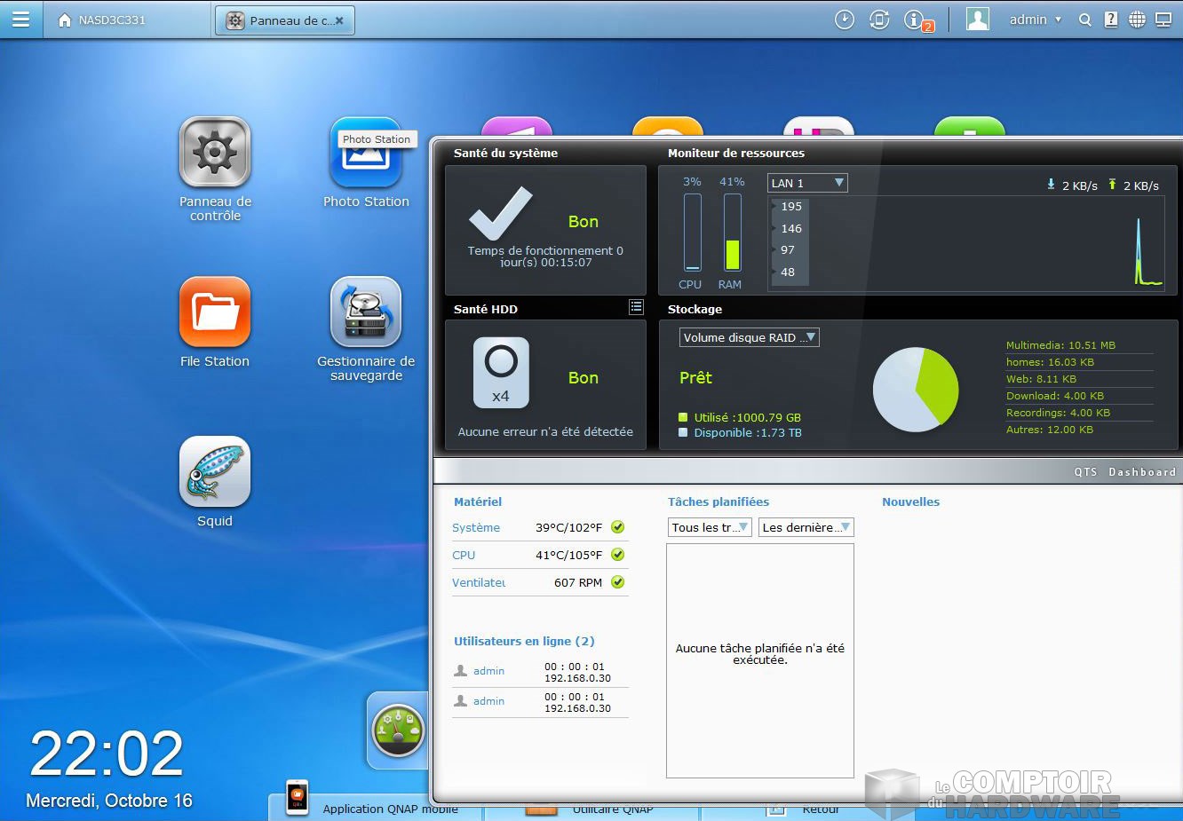Click the Ventilateur hardware link
The height and width of the screenshot is (821, 1183).
479,582
